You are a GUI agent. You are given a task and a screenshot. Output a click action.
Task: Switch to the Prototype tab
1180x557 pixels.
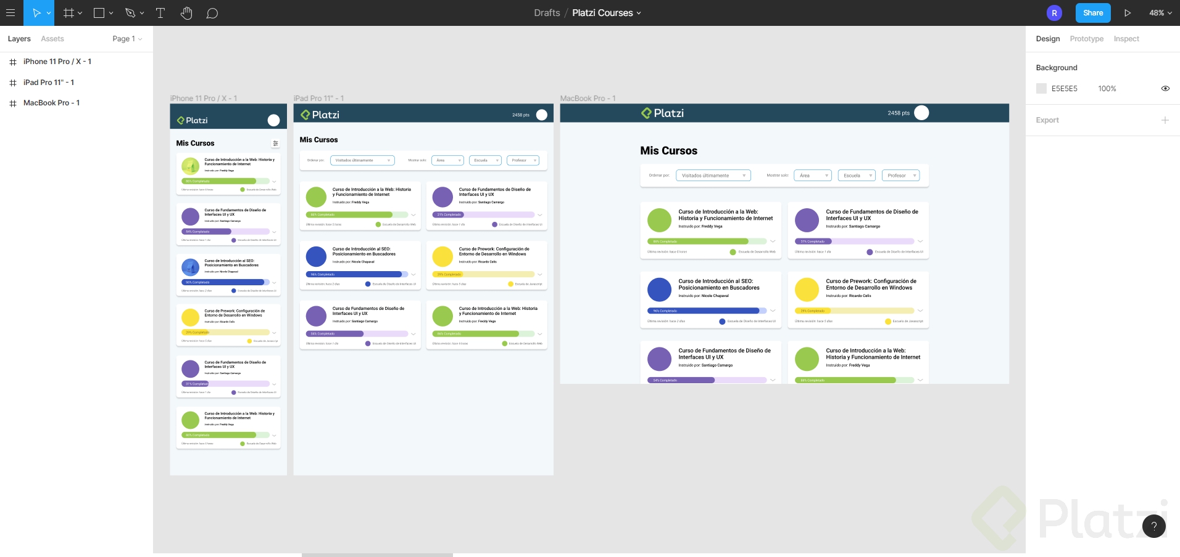pos(1087,39)
